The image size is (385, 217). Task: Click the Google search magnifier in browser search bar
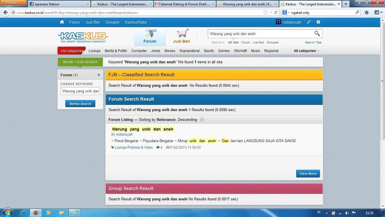pyautogui.click(x=357, y=12)
